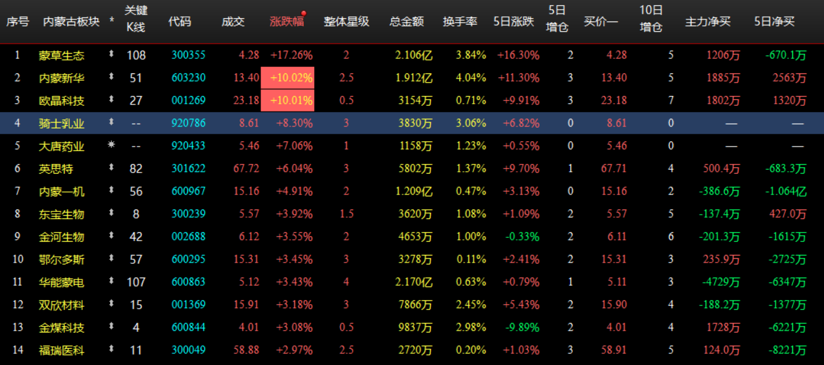Select stock 内蒙一机
824x365 pixels.
tap(62, 192)
